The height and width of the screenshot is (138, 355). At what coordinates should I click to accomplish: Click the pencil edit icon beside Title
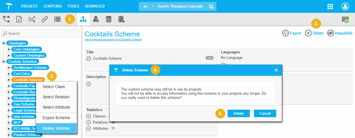[x=89, y=59]
